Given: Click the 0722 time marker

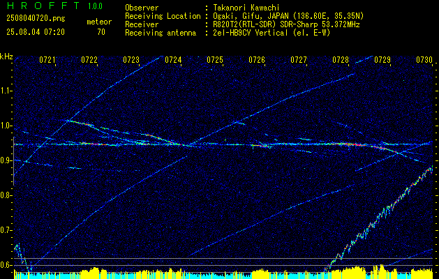Looking at the screenshot, I should [89, 60].
